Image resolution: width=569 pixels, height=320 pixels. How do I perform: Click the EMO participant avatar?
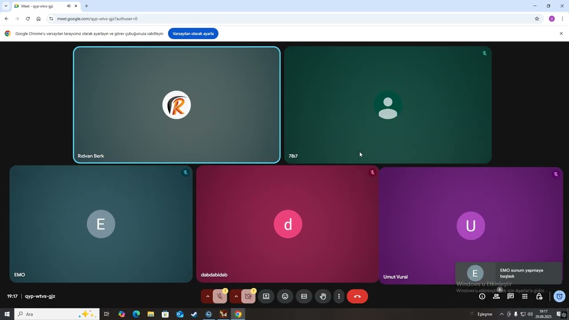point(101,224)
